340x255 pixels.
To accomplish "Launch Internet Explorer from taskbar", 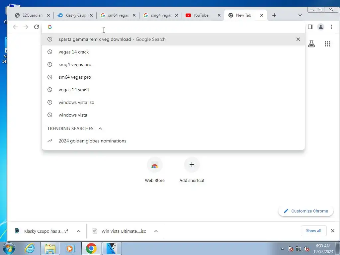I will (x=30, y=248).
